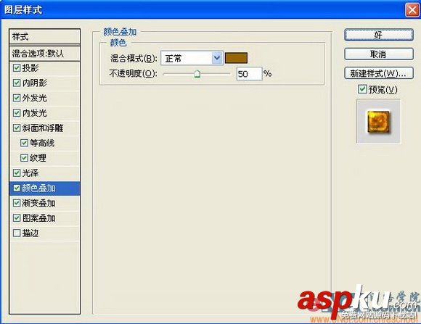Toggle the 内阴影 checkbox
The width and height of the screenshot is (421, 324).
(x=17, y=83)
